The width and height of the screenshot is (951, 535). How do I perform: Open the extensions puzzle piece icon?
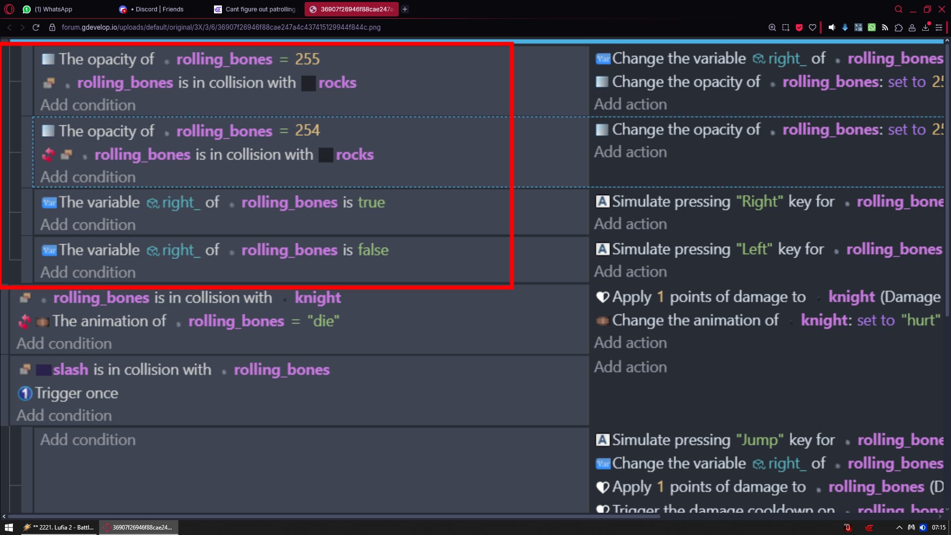[898, 27]
